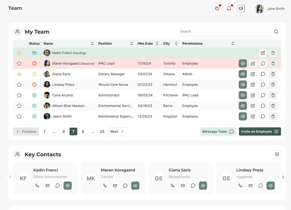Click the magnifier icon in the search bar
Viewport: 291px width, 210px height.
click(x=276, y=31)
